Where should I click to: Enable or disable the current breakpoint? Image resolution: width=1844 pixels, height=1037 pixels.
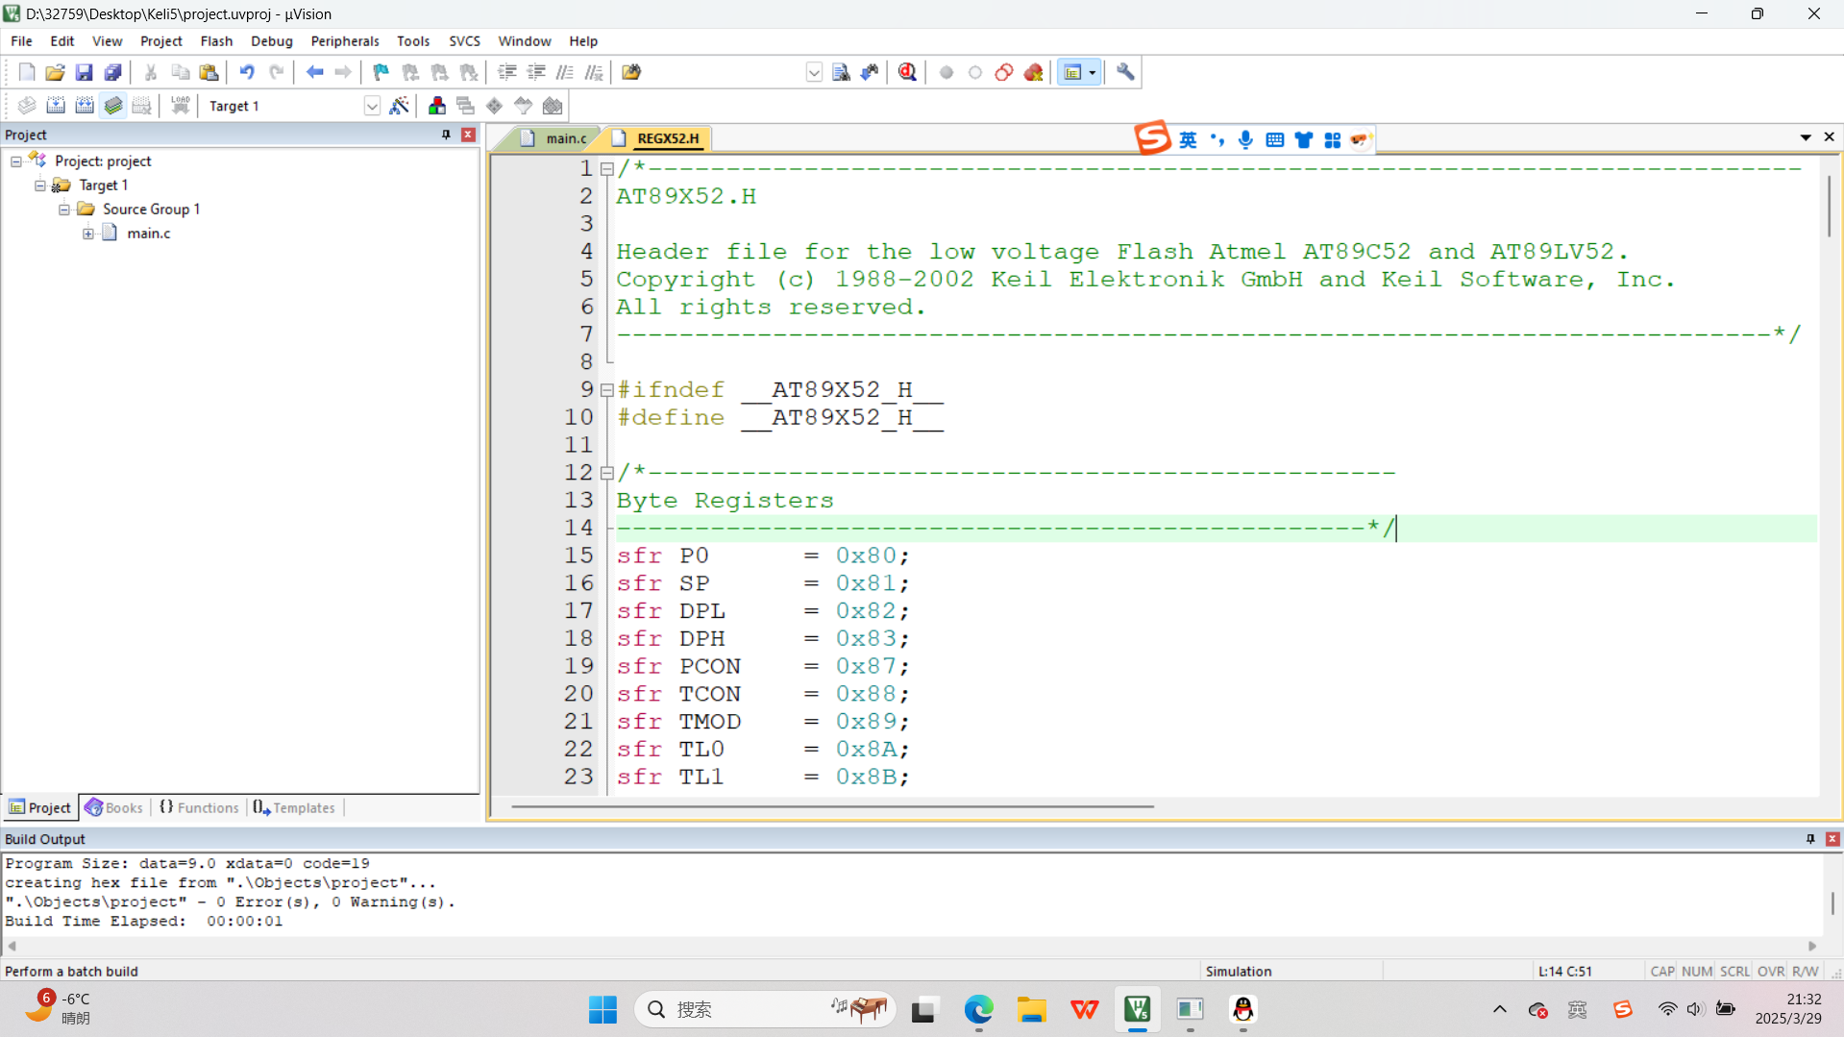tap(974, 72)
